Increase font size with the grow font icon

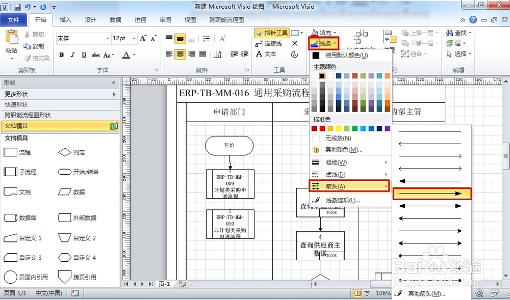click(x=143, y=38)
